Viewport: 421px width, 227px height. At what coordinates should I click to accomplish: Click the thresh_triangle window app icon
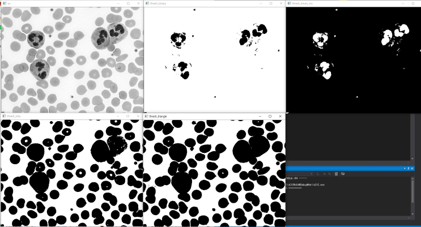tap(146, 116)
